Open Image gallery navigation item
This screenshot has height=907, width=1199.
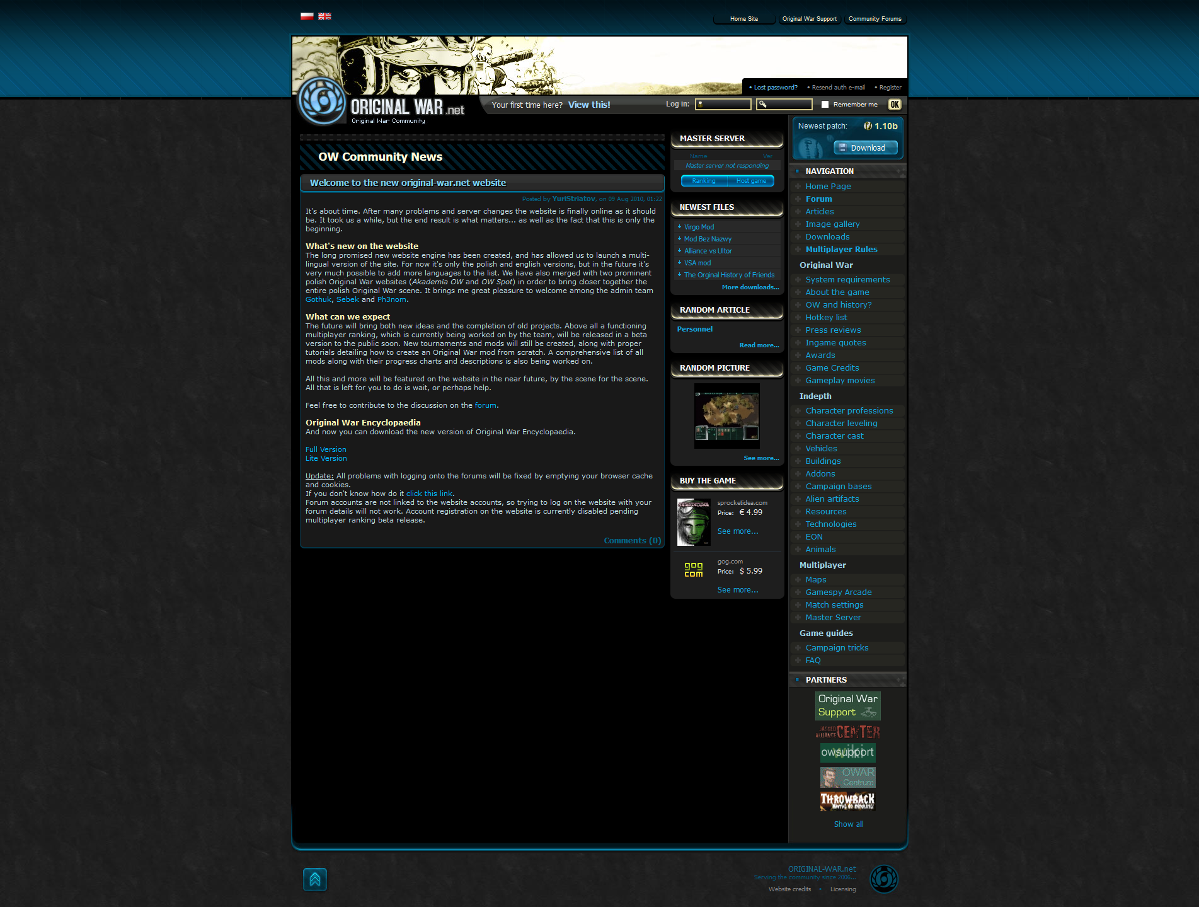point(832,224)
